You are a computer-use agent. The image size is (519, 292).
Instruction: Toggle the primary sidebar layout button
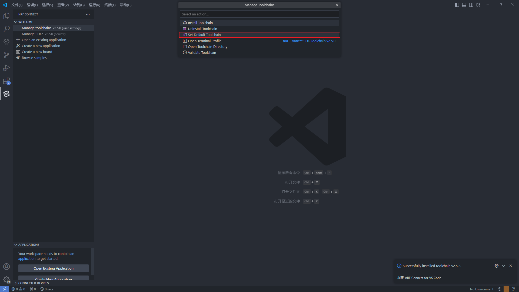coord(457,5)
